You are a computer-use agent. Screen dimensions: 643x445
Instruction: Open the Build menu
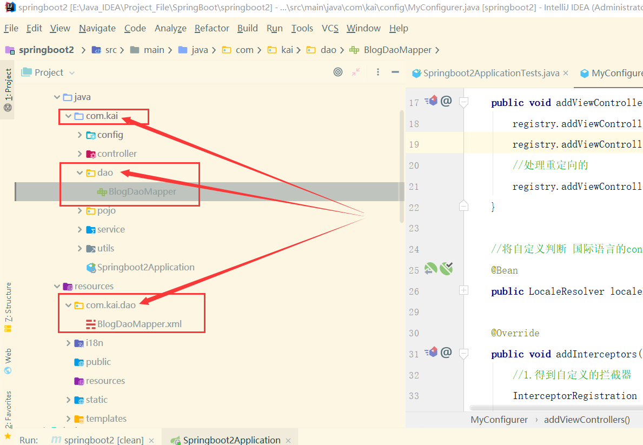[x=248, y=28]
